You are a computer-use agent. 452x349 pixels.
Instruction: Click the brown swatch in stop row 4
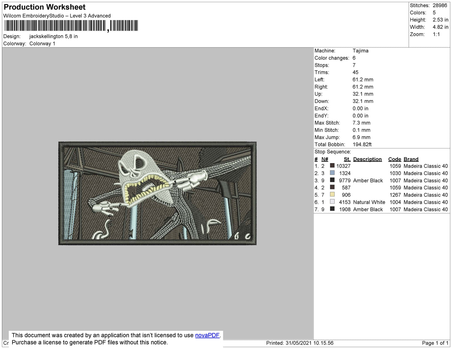point(332,187)
